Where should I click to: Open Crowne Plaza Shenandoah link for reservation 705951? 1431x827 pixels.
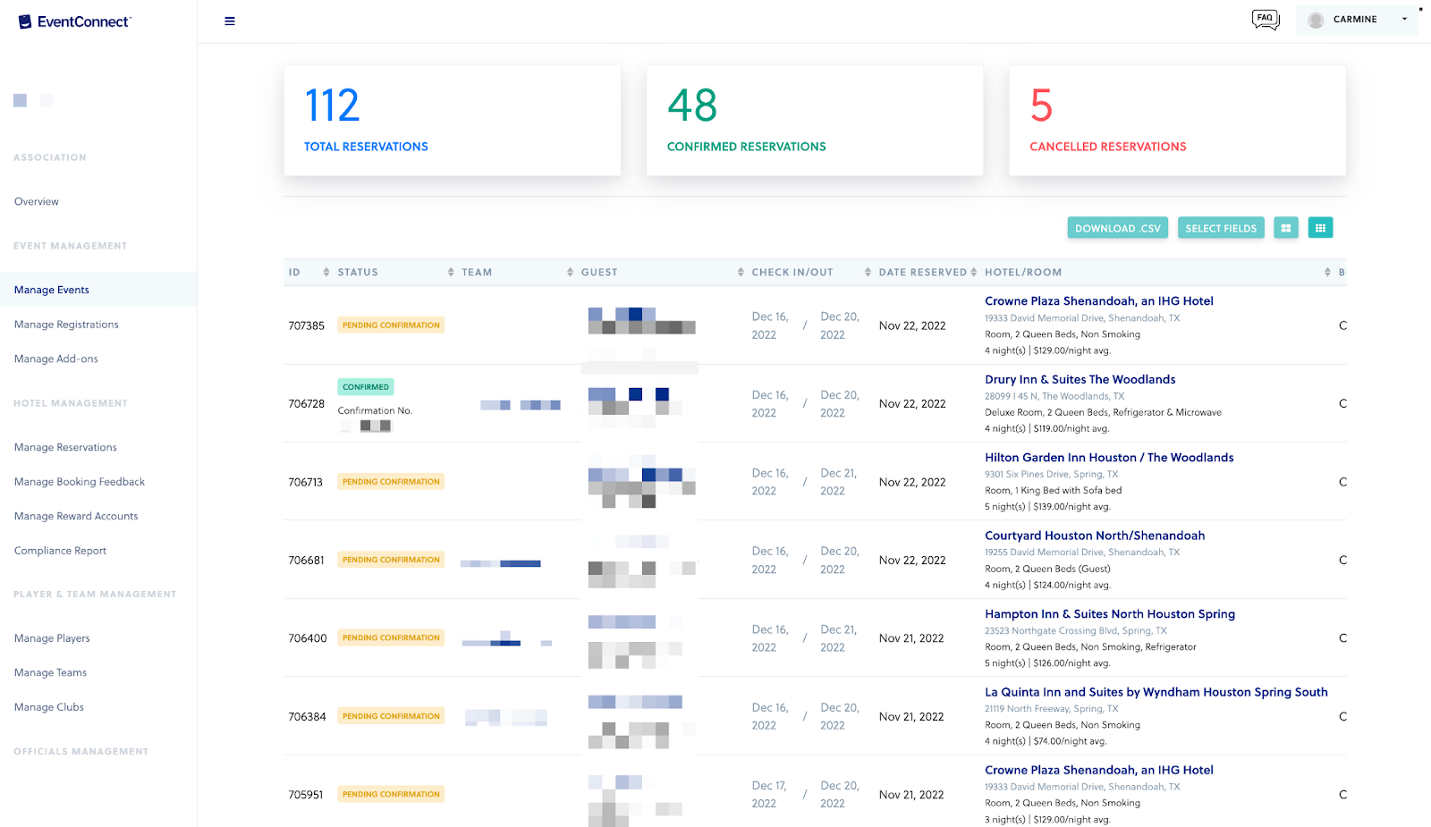point(1099,770)
